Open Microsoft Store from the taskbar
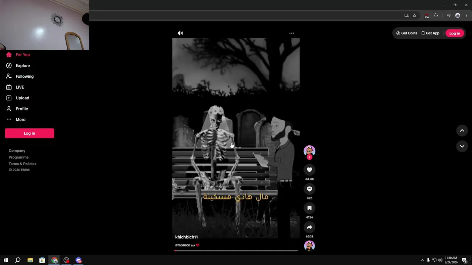Image resolution: width=472 pixels, height=265 pixels. (x=42, y=260)
